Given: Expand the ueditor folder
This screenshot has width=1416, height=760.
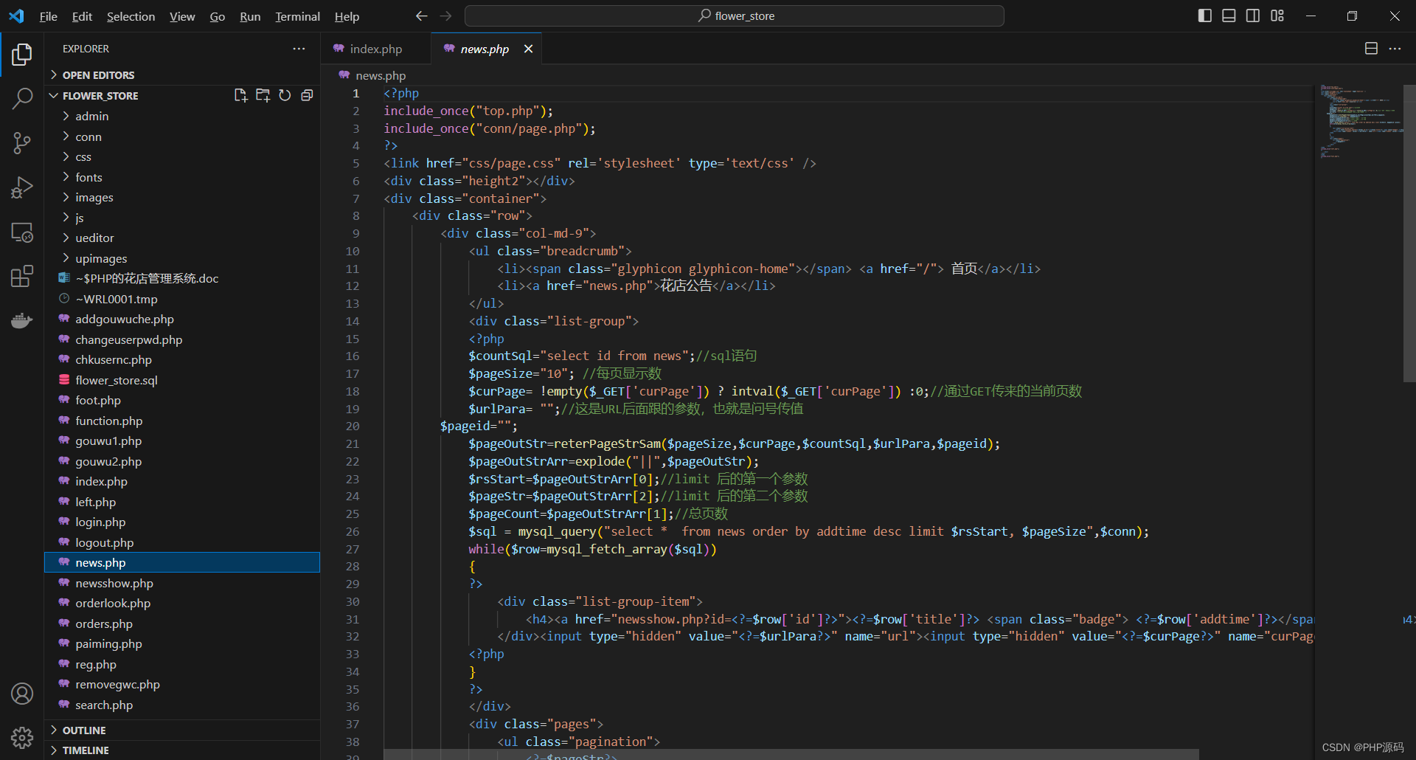Looking at the screenshot, I should 182,238.
